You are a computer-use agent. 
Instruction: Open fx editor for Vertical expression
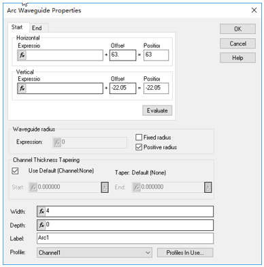pyautogui.click(x=22, y=89)
